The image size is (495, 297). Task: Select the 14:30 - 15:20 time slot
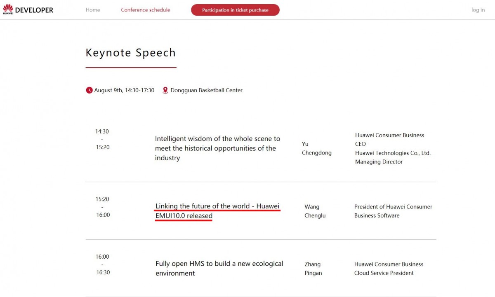102,139
